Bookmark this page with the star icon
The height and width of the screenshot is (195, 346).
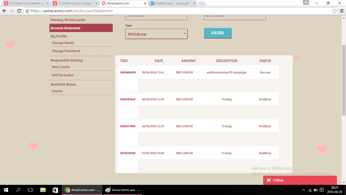(x=335, y=11)
